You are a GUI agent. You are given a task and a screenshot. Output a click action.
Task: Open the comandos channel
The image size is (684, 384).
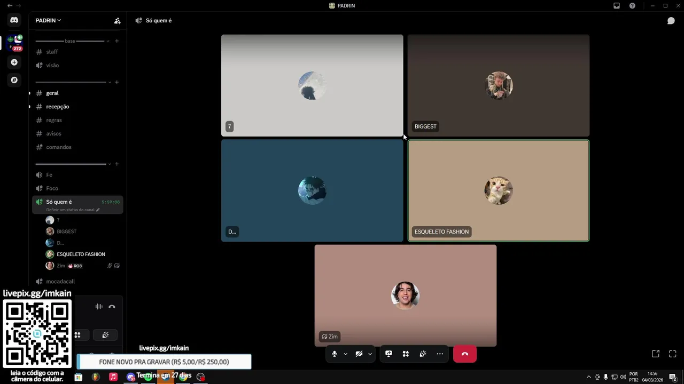77,147
